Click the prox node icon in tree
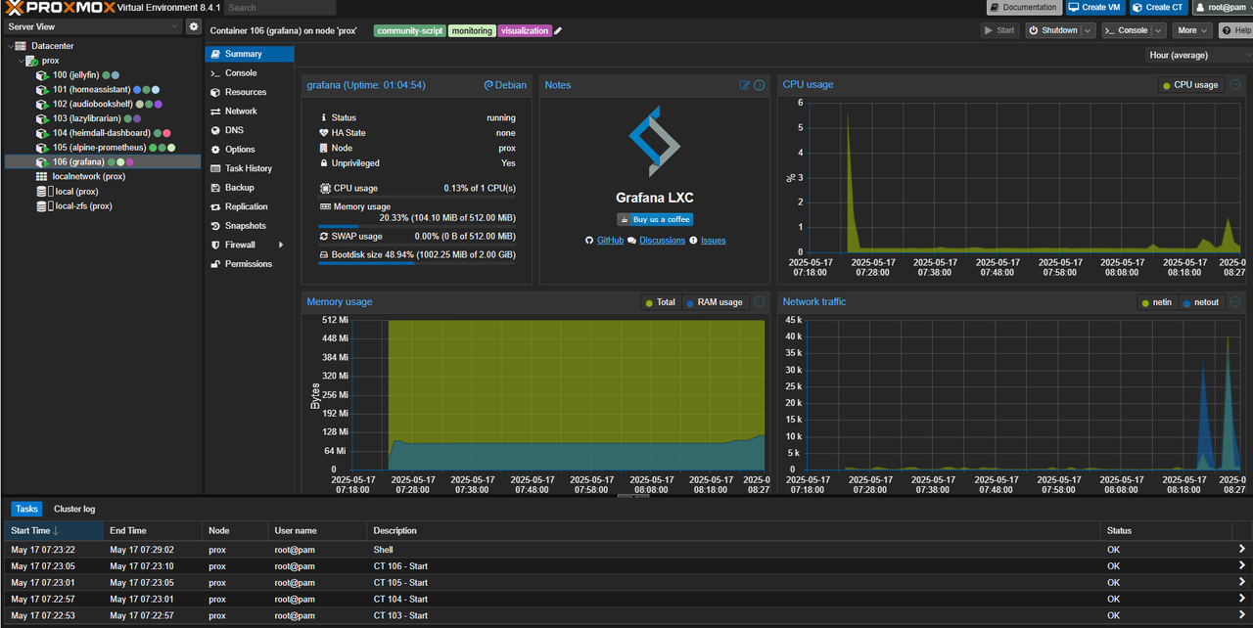This screenshot has width=1253, height=628. (x=32, y=61)
